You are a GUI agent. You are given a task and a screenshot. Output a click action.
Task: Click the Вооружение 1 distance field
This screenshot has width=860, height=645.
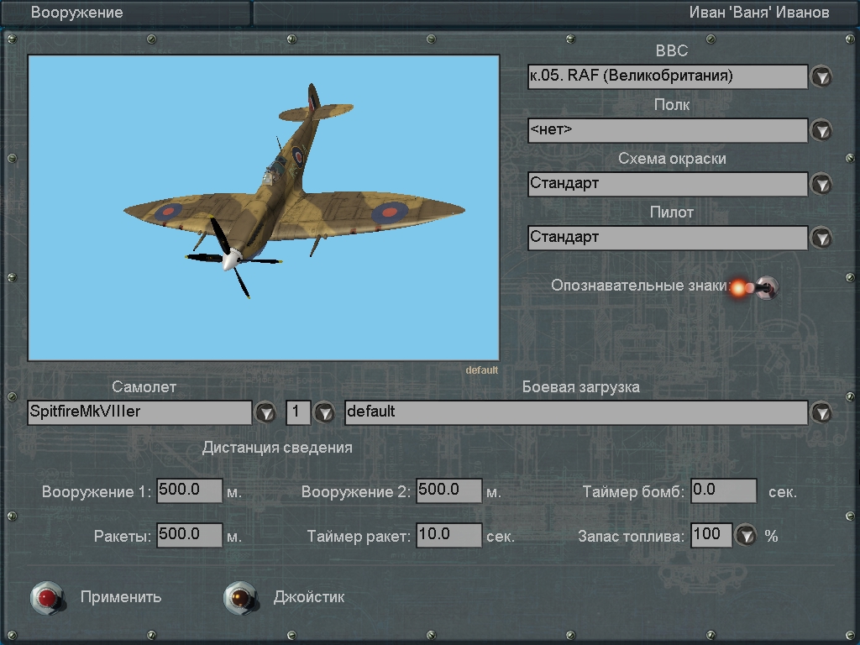coord(189,490)
